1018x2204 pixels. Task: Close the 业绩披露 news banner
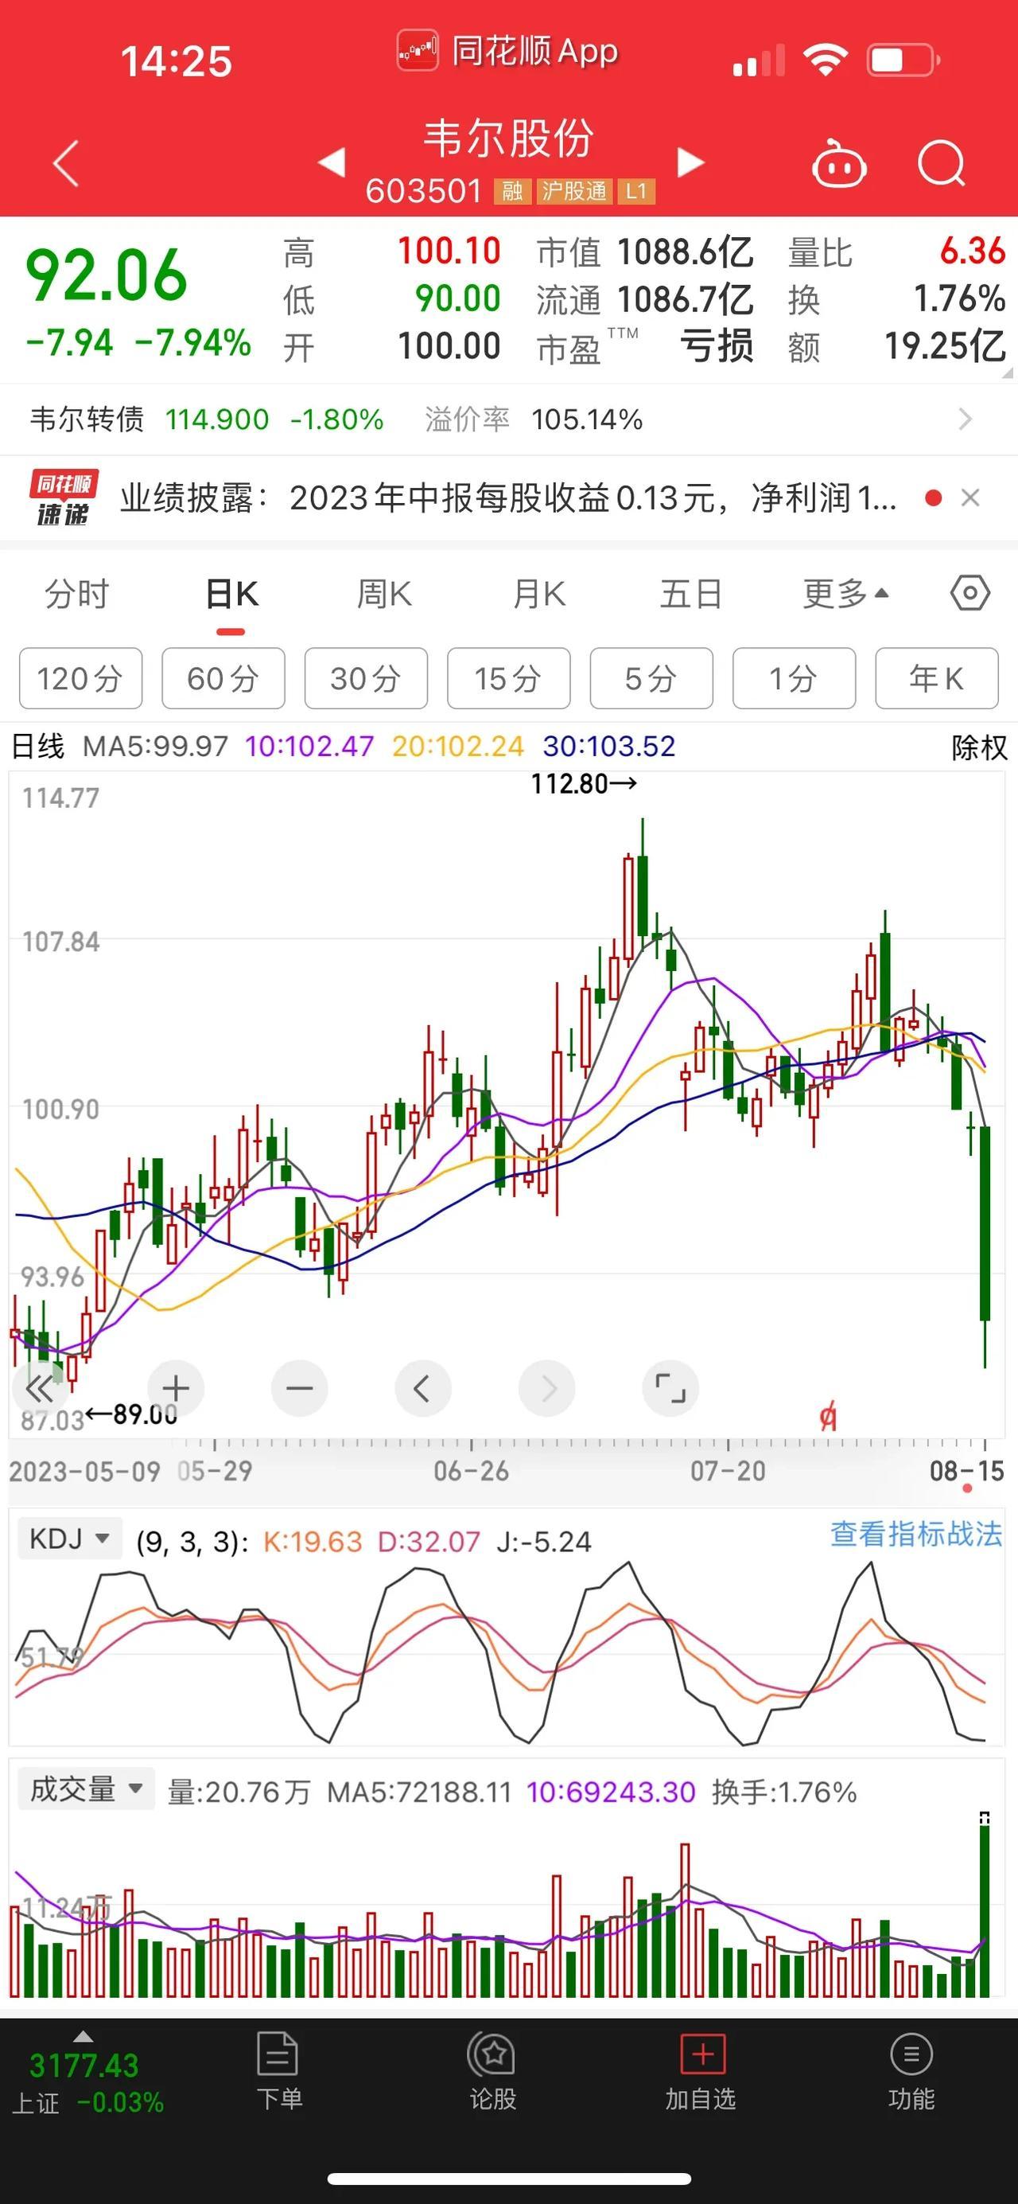tap(970, 498)
